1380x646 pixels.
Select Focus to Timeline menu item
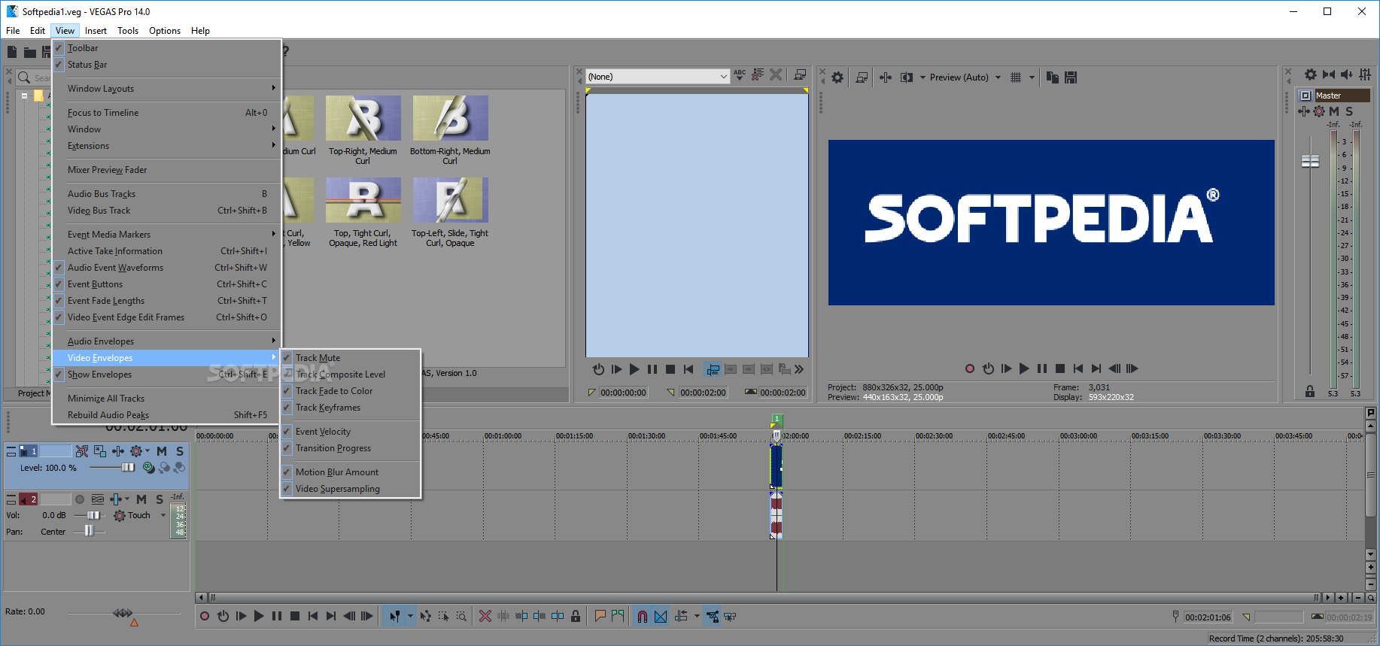click(x=166, y=113)
